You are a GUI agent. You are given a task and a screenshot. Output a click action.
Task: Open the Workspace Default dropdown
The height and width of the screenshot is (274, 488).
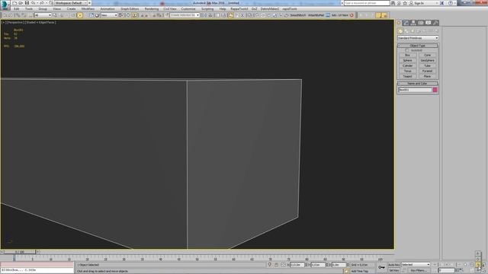coord(71,3)
